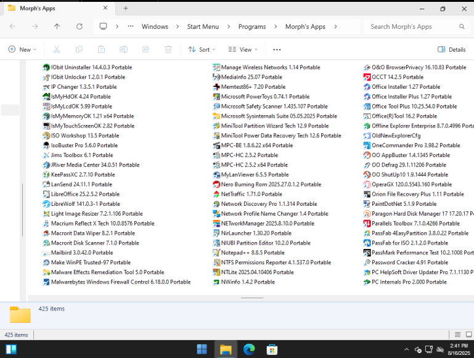Click the Cut scissors icon
This screenshot has width=474, height=358.
[57, 49]
